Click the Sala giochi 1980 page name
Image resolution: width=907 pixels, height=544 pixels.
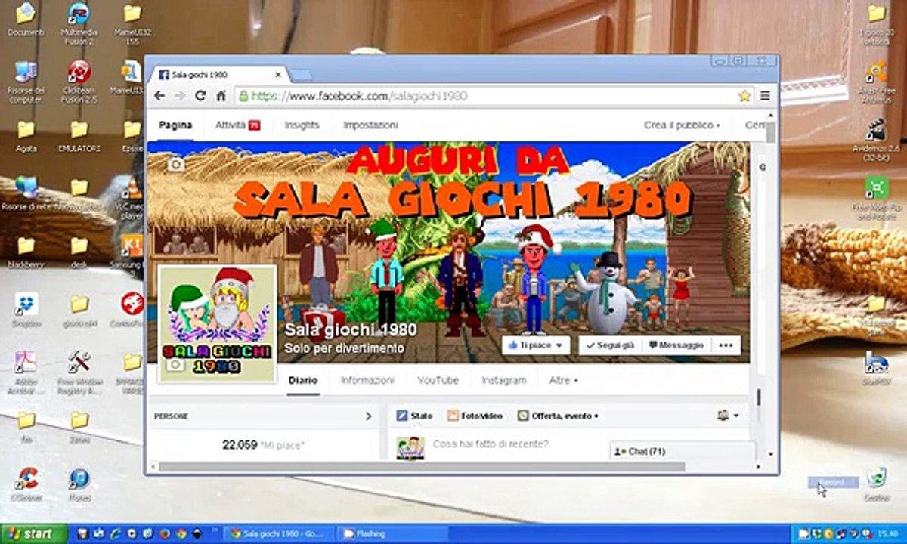350,330
